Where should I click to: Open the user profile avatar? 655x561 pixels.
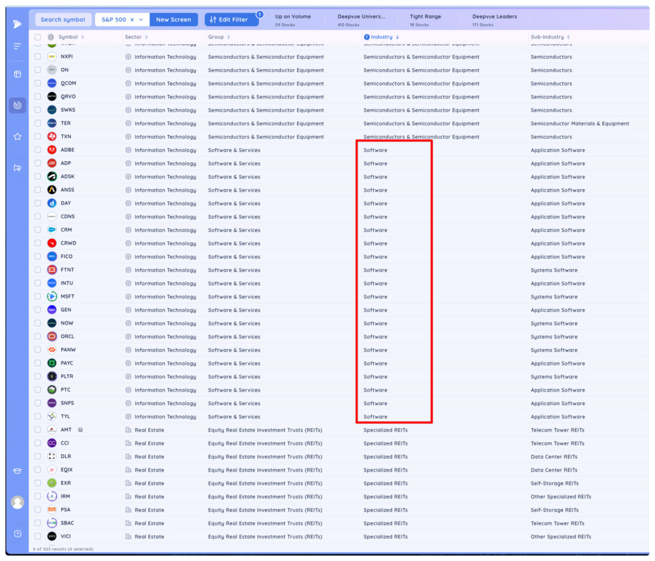(17, 502)
